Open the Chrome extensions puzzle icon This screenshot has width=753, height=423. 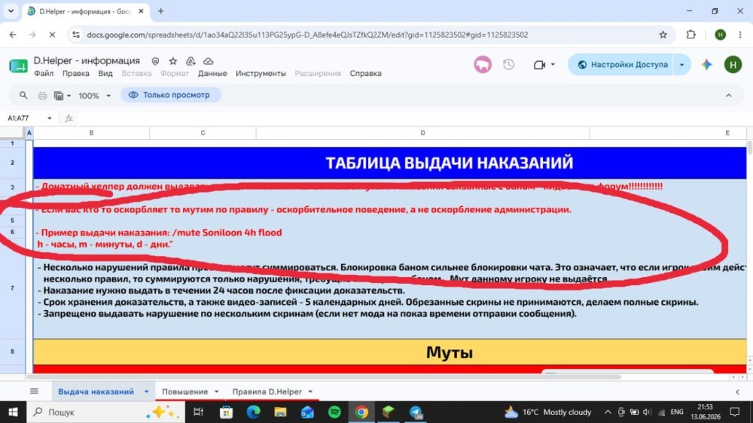click(x=691, y=35)
